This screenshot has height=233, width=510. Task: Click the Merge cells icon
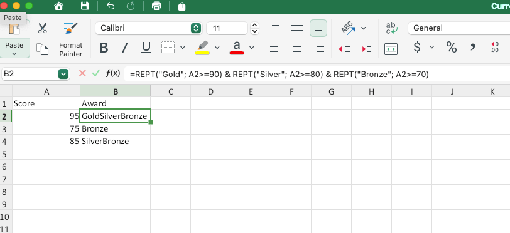coord(391,49)
